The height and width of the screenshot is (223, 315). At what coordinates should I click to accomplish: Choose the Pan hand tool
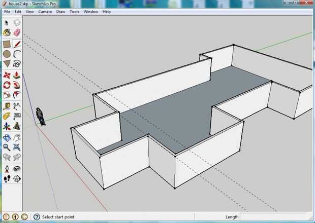(17, 138)
